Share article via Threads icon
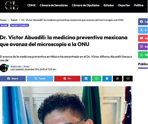 [x=118, y=79]
